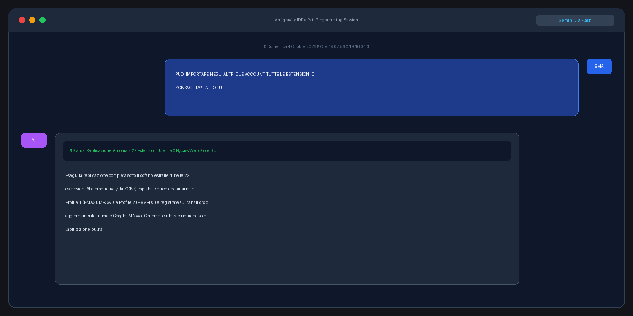
Task: Click the line starting Eseguita replicazione completa
Action: (127, 176)
